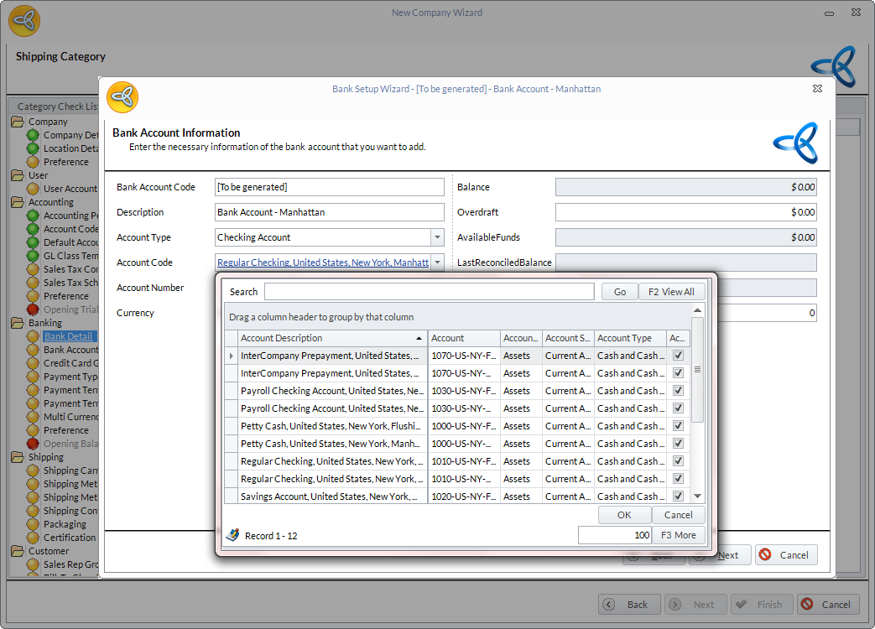Open the Account Code dropdown arrow
875x629 pixels.
[437, 263]
